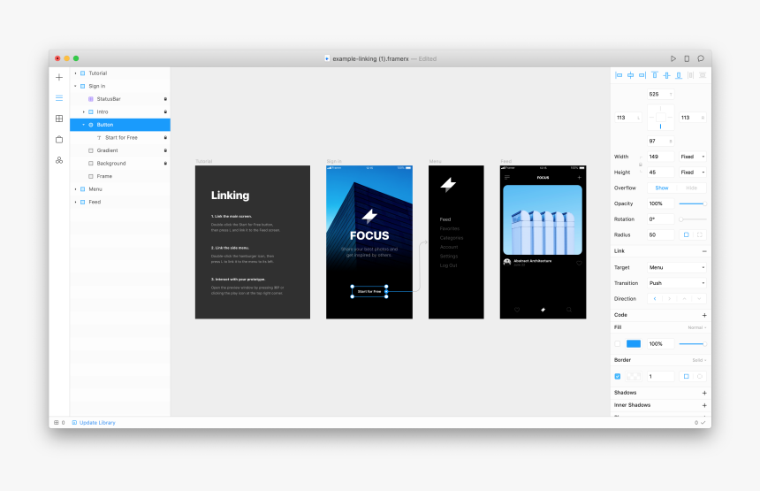This screenshot has width=760, height=491.
Task: Click the Insert plus icon in left sidebar
Action: click(59, 77)
